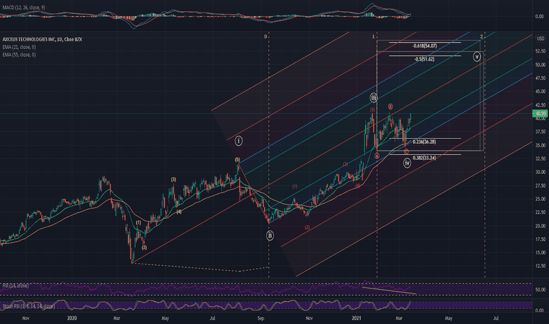Select the Stoch RSI indicator label
The image size is (549, 324).
pos(29,306)
